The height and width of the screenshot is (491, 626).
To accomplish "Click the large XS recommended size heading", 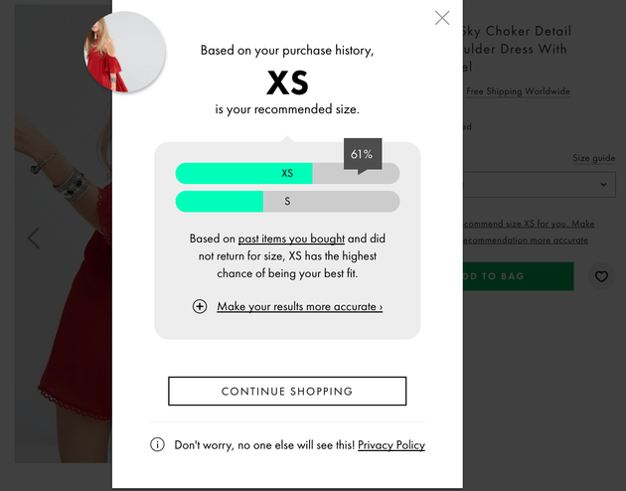I will (x=287, y=82).
